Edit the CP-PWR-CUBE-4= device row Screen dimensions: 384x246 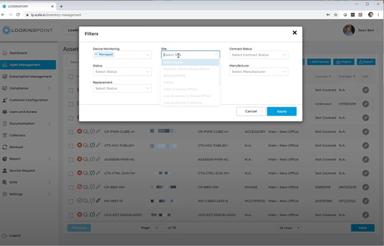pyautogui.click(x=365, y=132)
